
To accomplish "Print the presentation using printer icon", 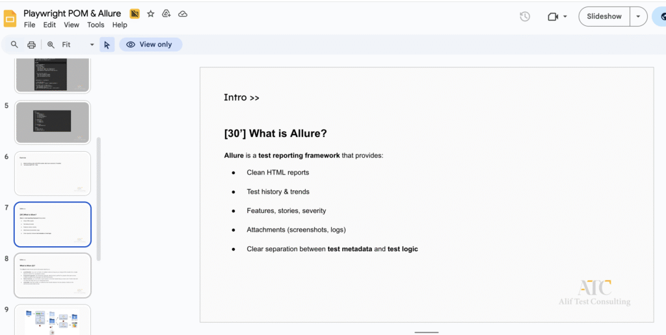I will [31, 45].
